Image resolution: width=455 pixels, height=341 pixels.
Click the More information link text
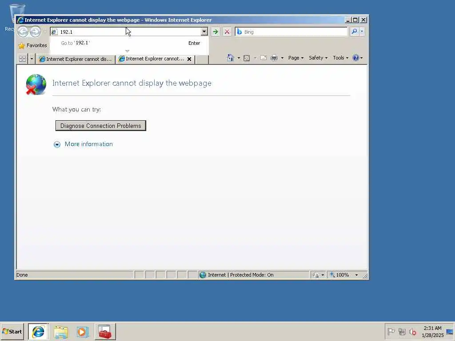tap(89, 144)
